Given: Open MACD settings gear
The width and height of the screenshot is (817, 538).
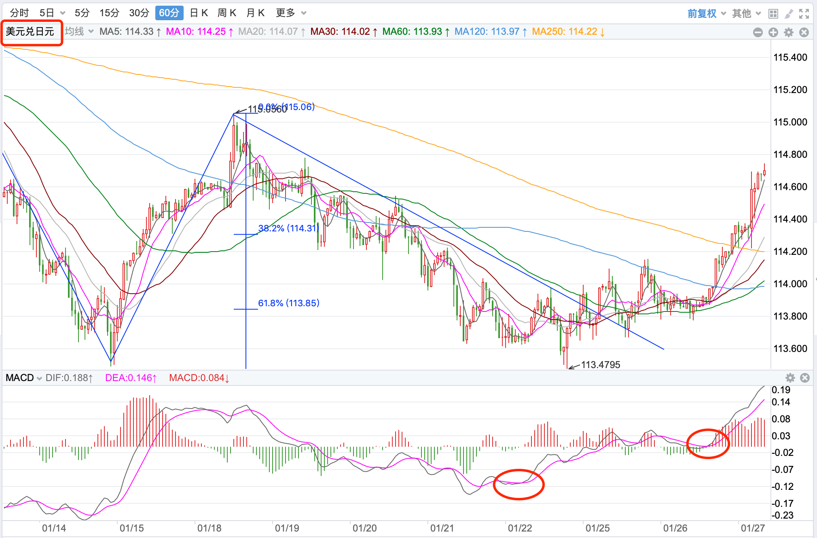Looking at the screenshot, I should tap(790, 378).
